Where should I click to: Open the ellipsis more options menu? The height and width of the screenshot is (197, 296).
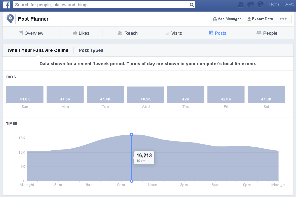coord(283,19)
